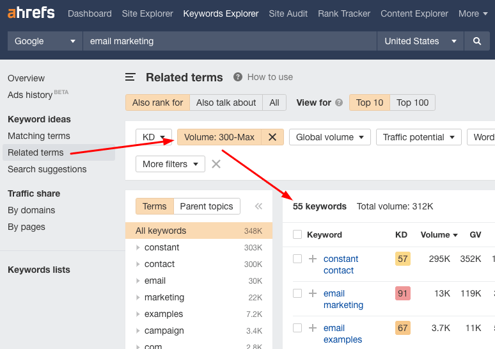Open Traffic share By pages

(x=26, y=227)
